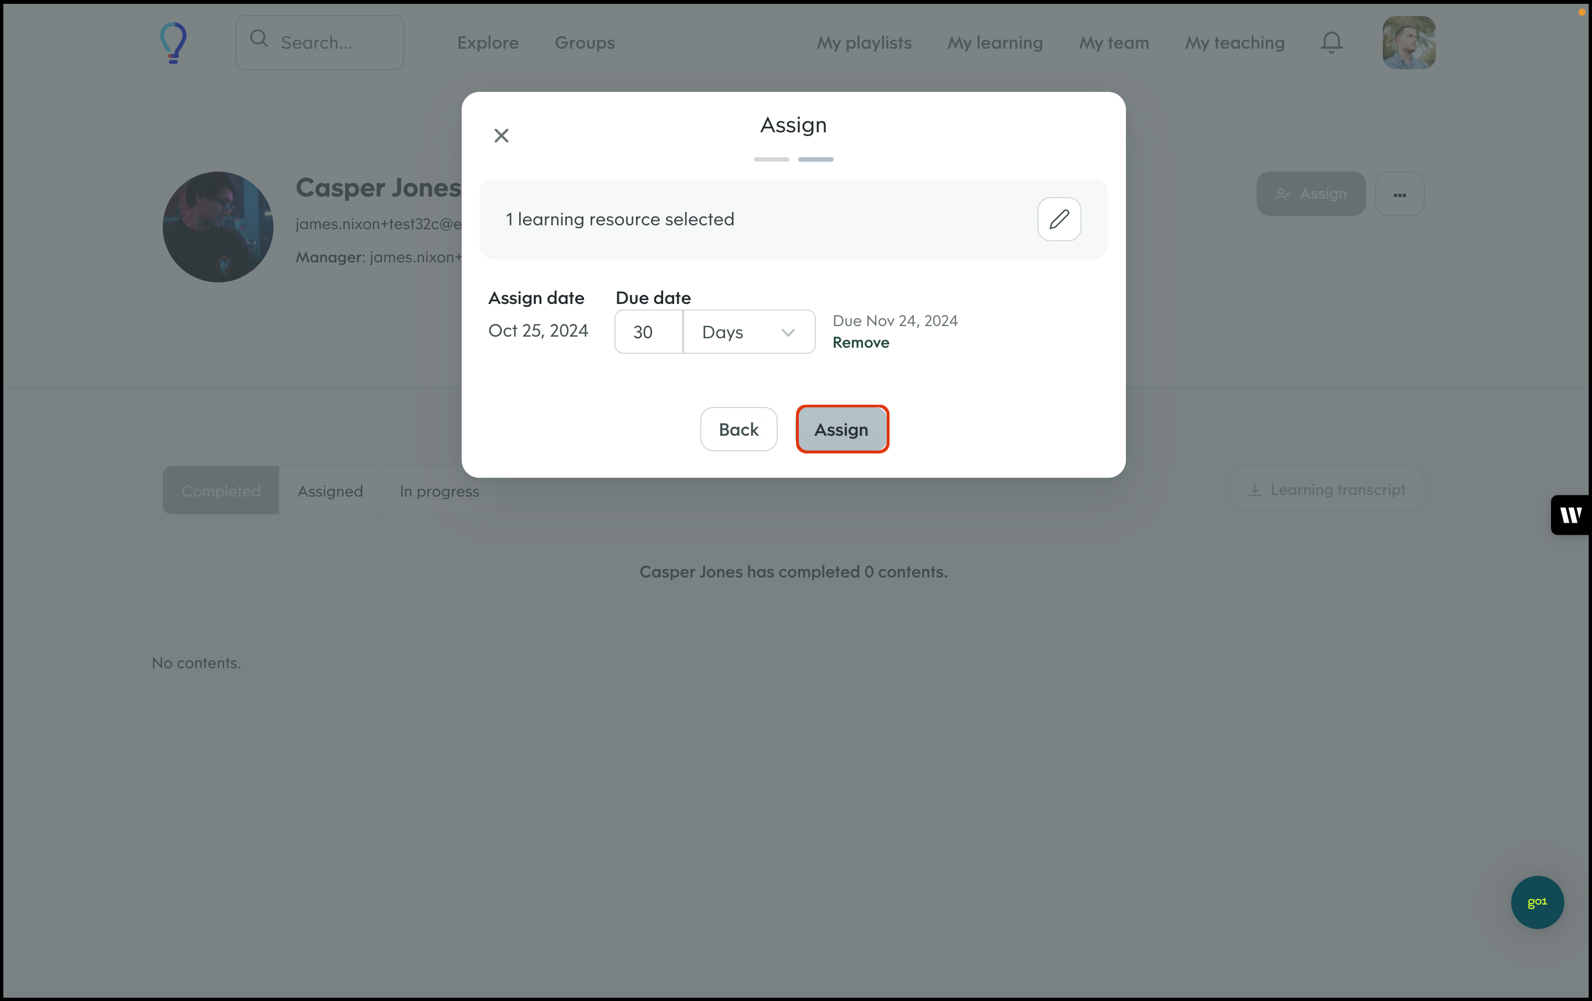Image resolution: width=1592 pixels, height=1001 pixels.
Task: Open the go1 chat widget
Action: coord(1537,902)
